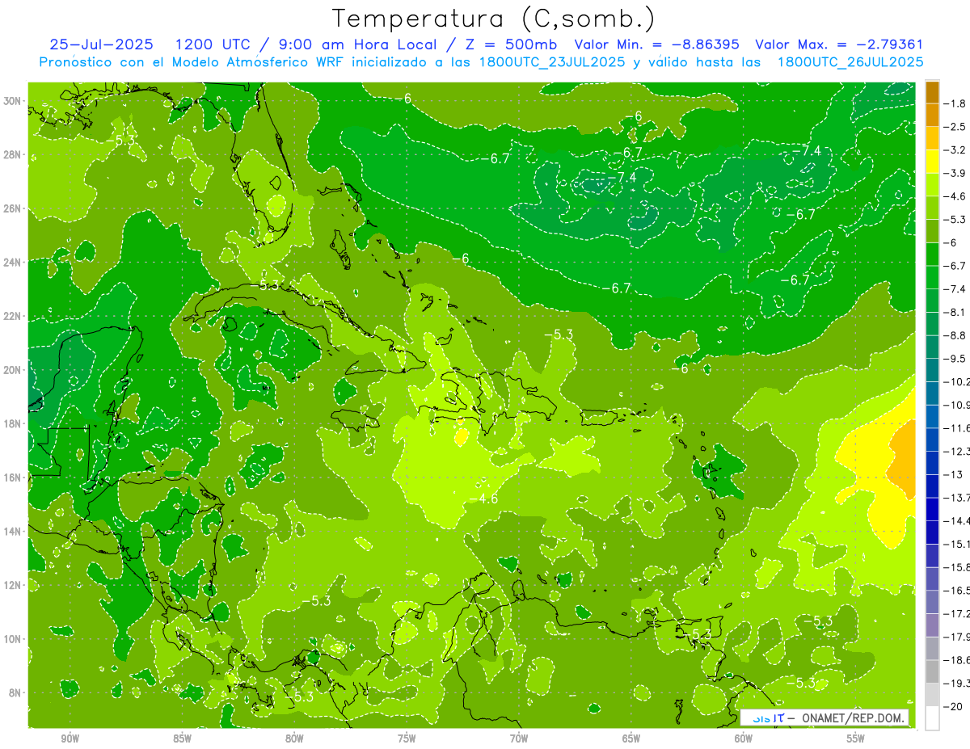
Task: Click the "65W" longitude axis label
Action: (631, 738)
